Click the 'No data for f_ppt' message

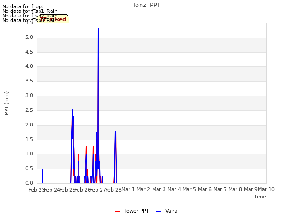coord(23,6)
